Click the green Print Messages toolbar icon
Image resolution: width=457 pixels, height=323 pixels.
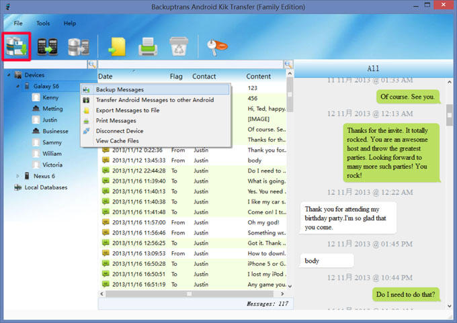coord(148,46)
